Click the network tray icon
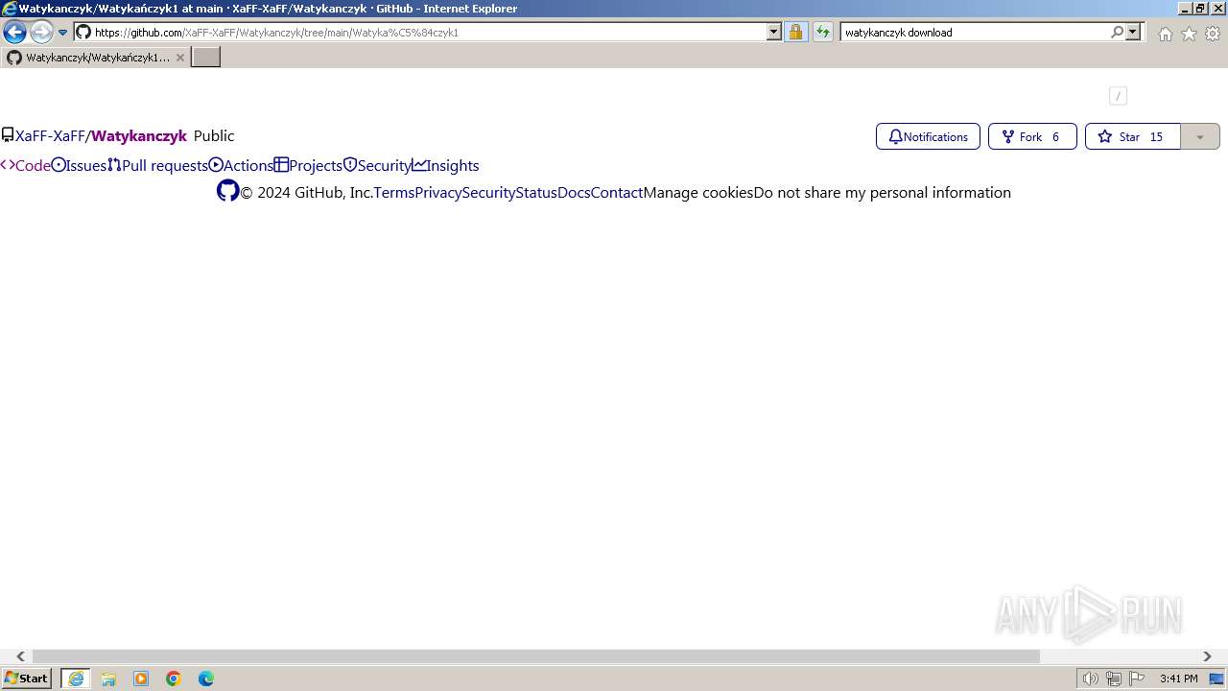 click(x=1114, y=679)
